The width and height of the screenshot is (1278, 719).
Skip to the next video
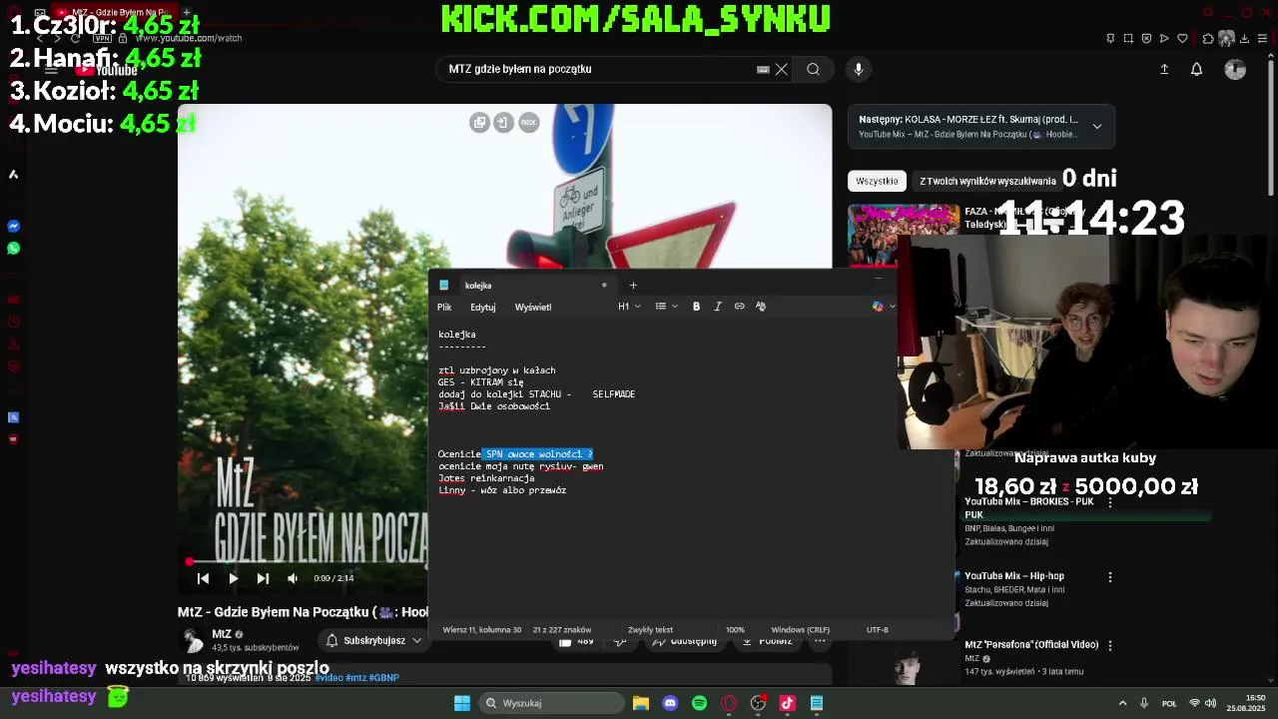pos(263,578)
